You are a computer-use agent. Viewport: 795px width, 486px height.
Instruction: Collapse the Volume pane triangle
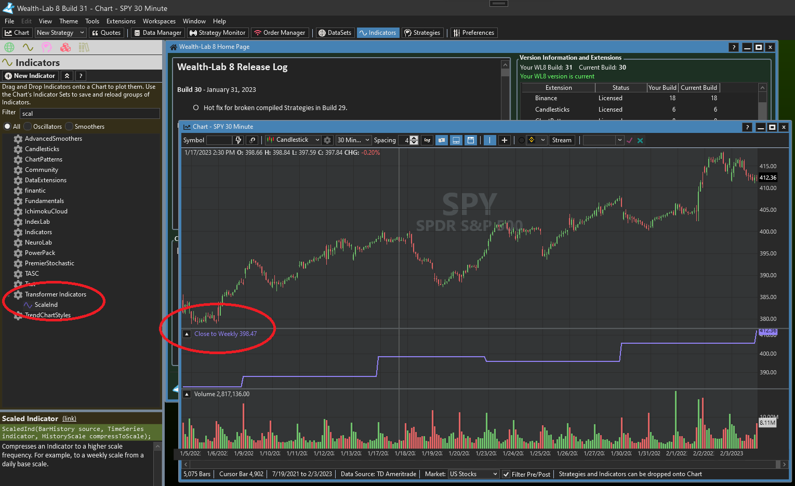click(x=187, y=394)
